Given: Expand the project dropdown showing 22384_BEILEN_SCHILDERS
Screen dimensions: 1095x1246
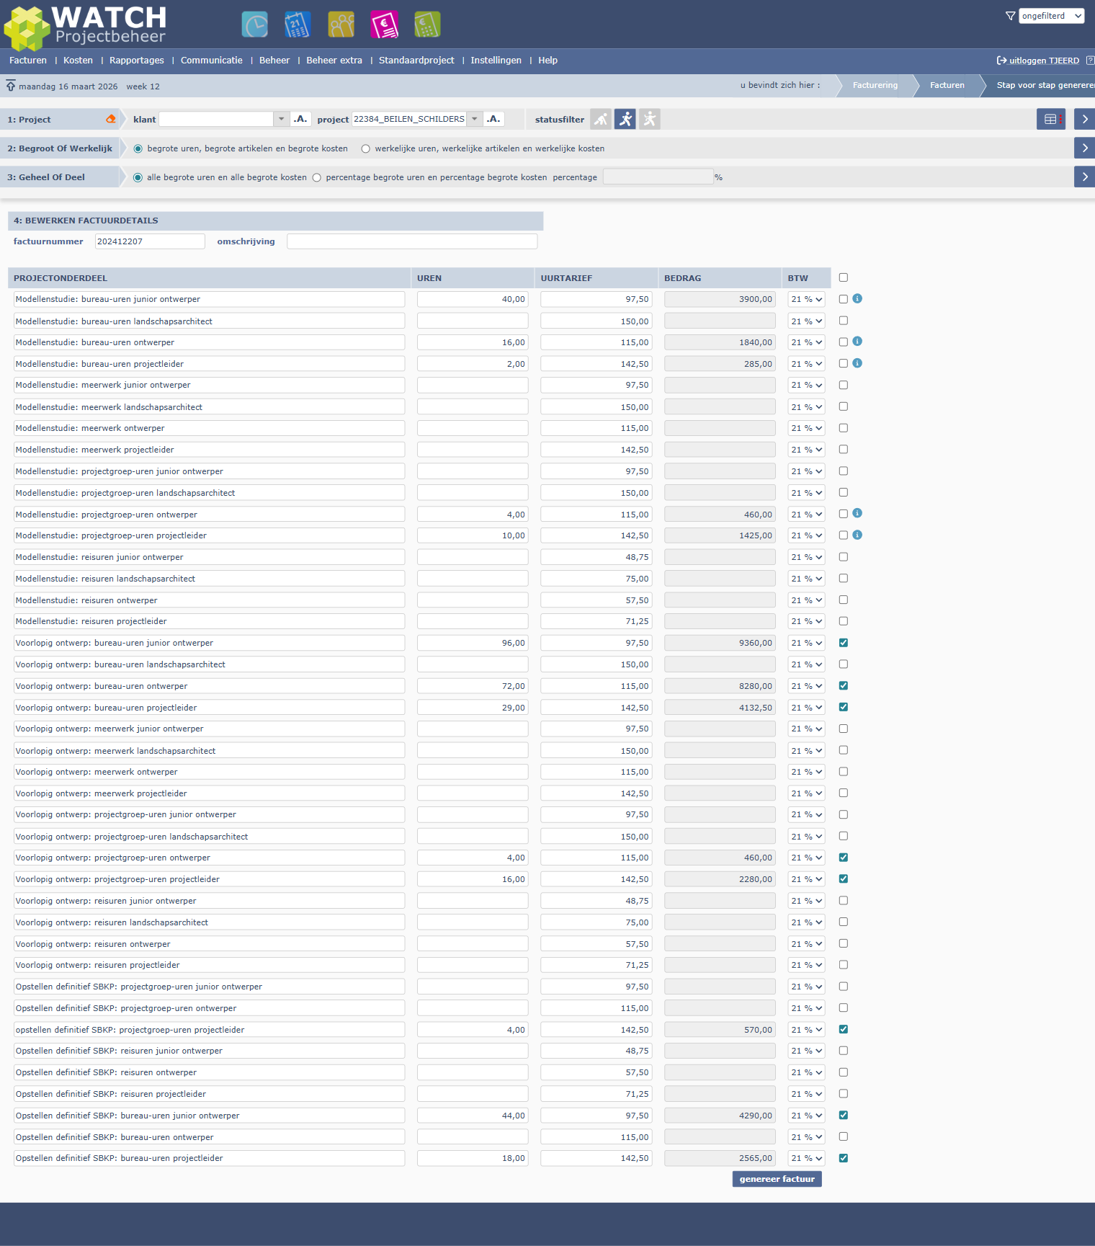Looking at the screenshot, I should click(x=475, y=119).
